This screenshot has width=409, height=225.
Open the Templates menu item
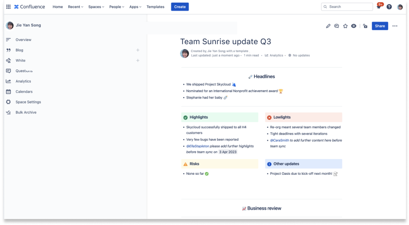tap(155, 6)
